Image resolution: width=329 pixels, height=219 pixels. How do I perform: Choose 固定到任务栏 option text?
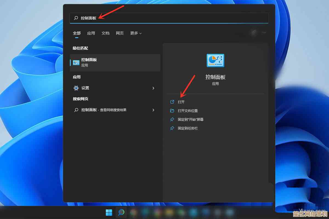(188, 128)
